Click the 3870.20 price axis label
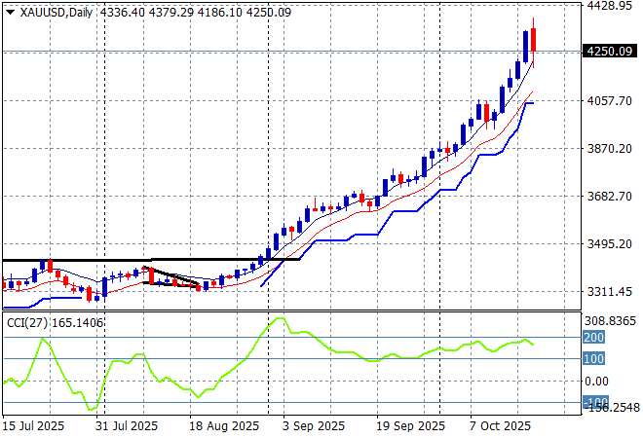 click(613, 148)
